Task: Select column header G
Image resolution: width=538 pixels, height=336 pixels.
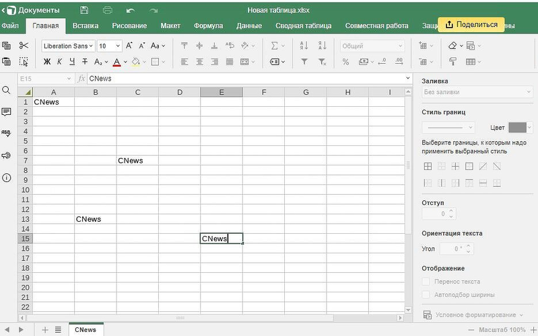Action: pyautogui.click(x=306, y=92)
